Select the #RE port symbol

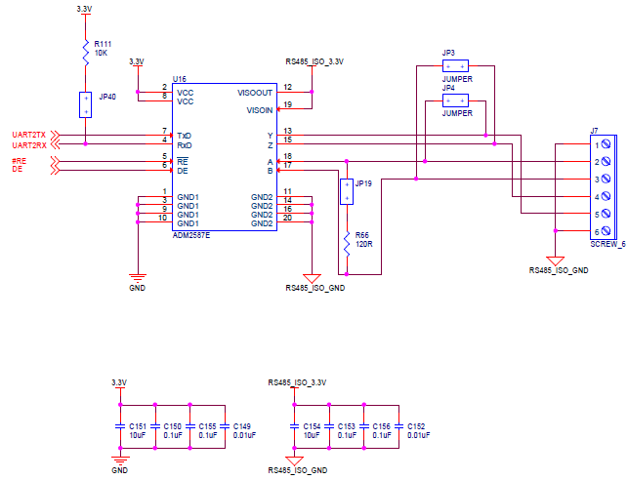tap(56, 162)
